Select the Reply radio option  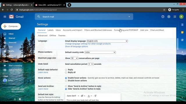click(x=66, y=70)
